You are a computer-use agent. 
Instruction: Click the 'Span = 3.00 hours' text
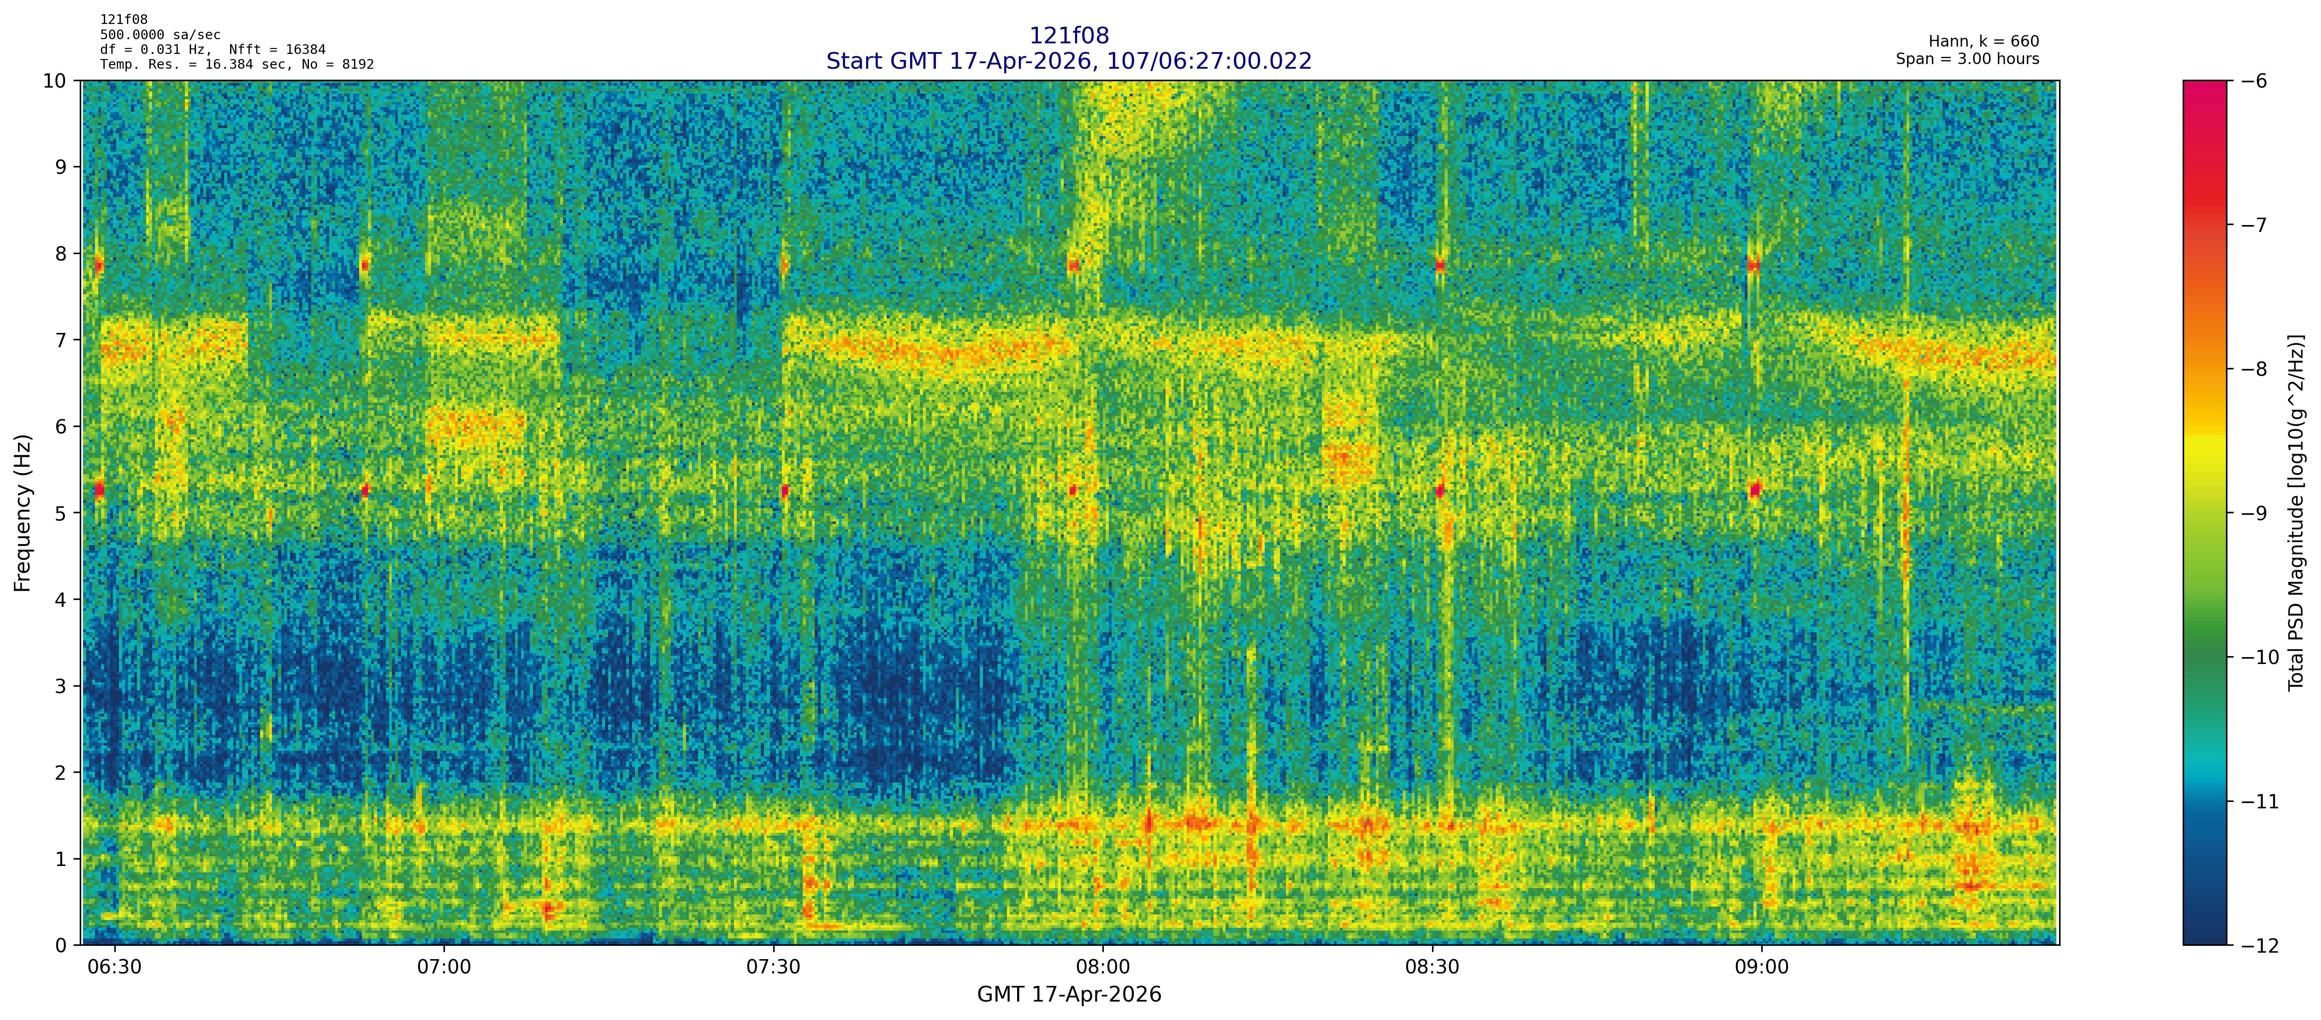pos(1967,59)
